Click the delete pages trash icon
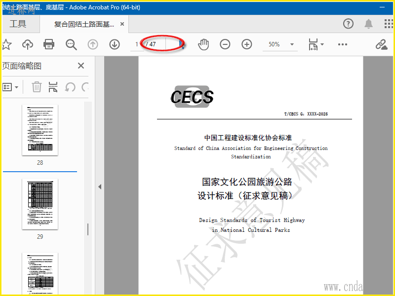 click(x=37, y=87)
